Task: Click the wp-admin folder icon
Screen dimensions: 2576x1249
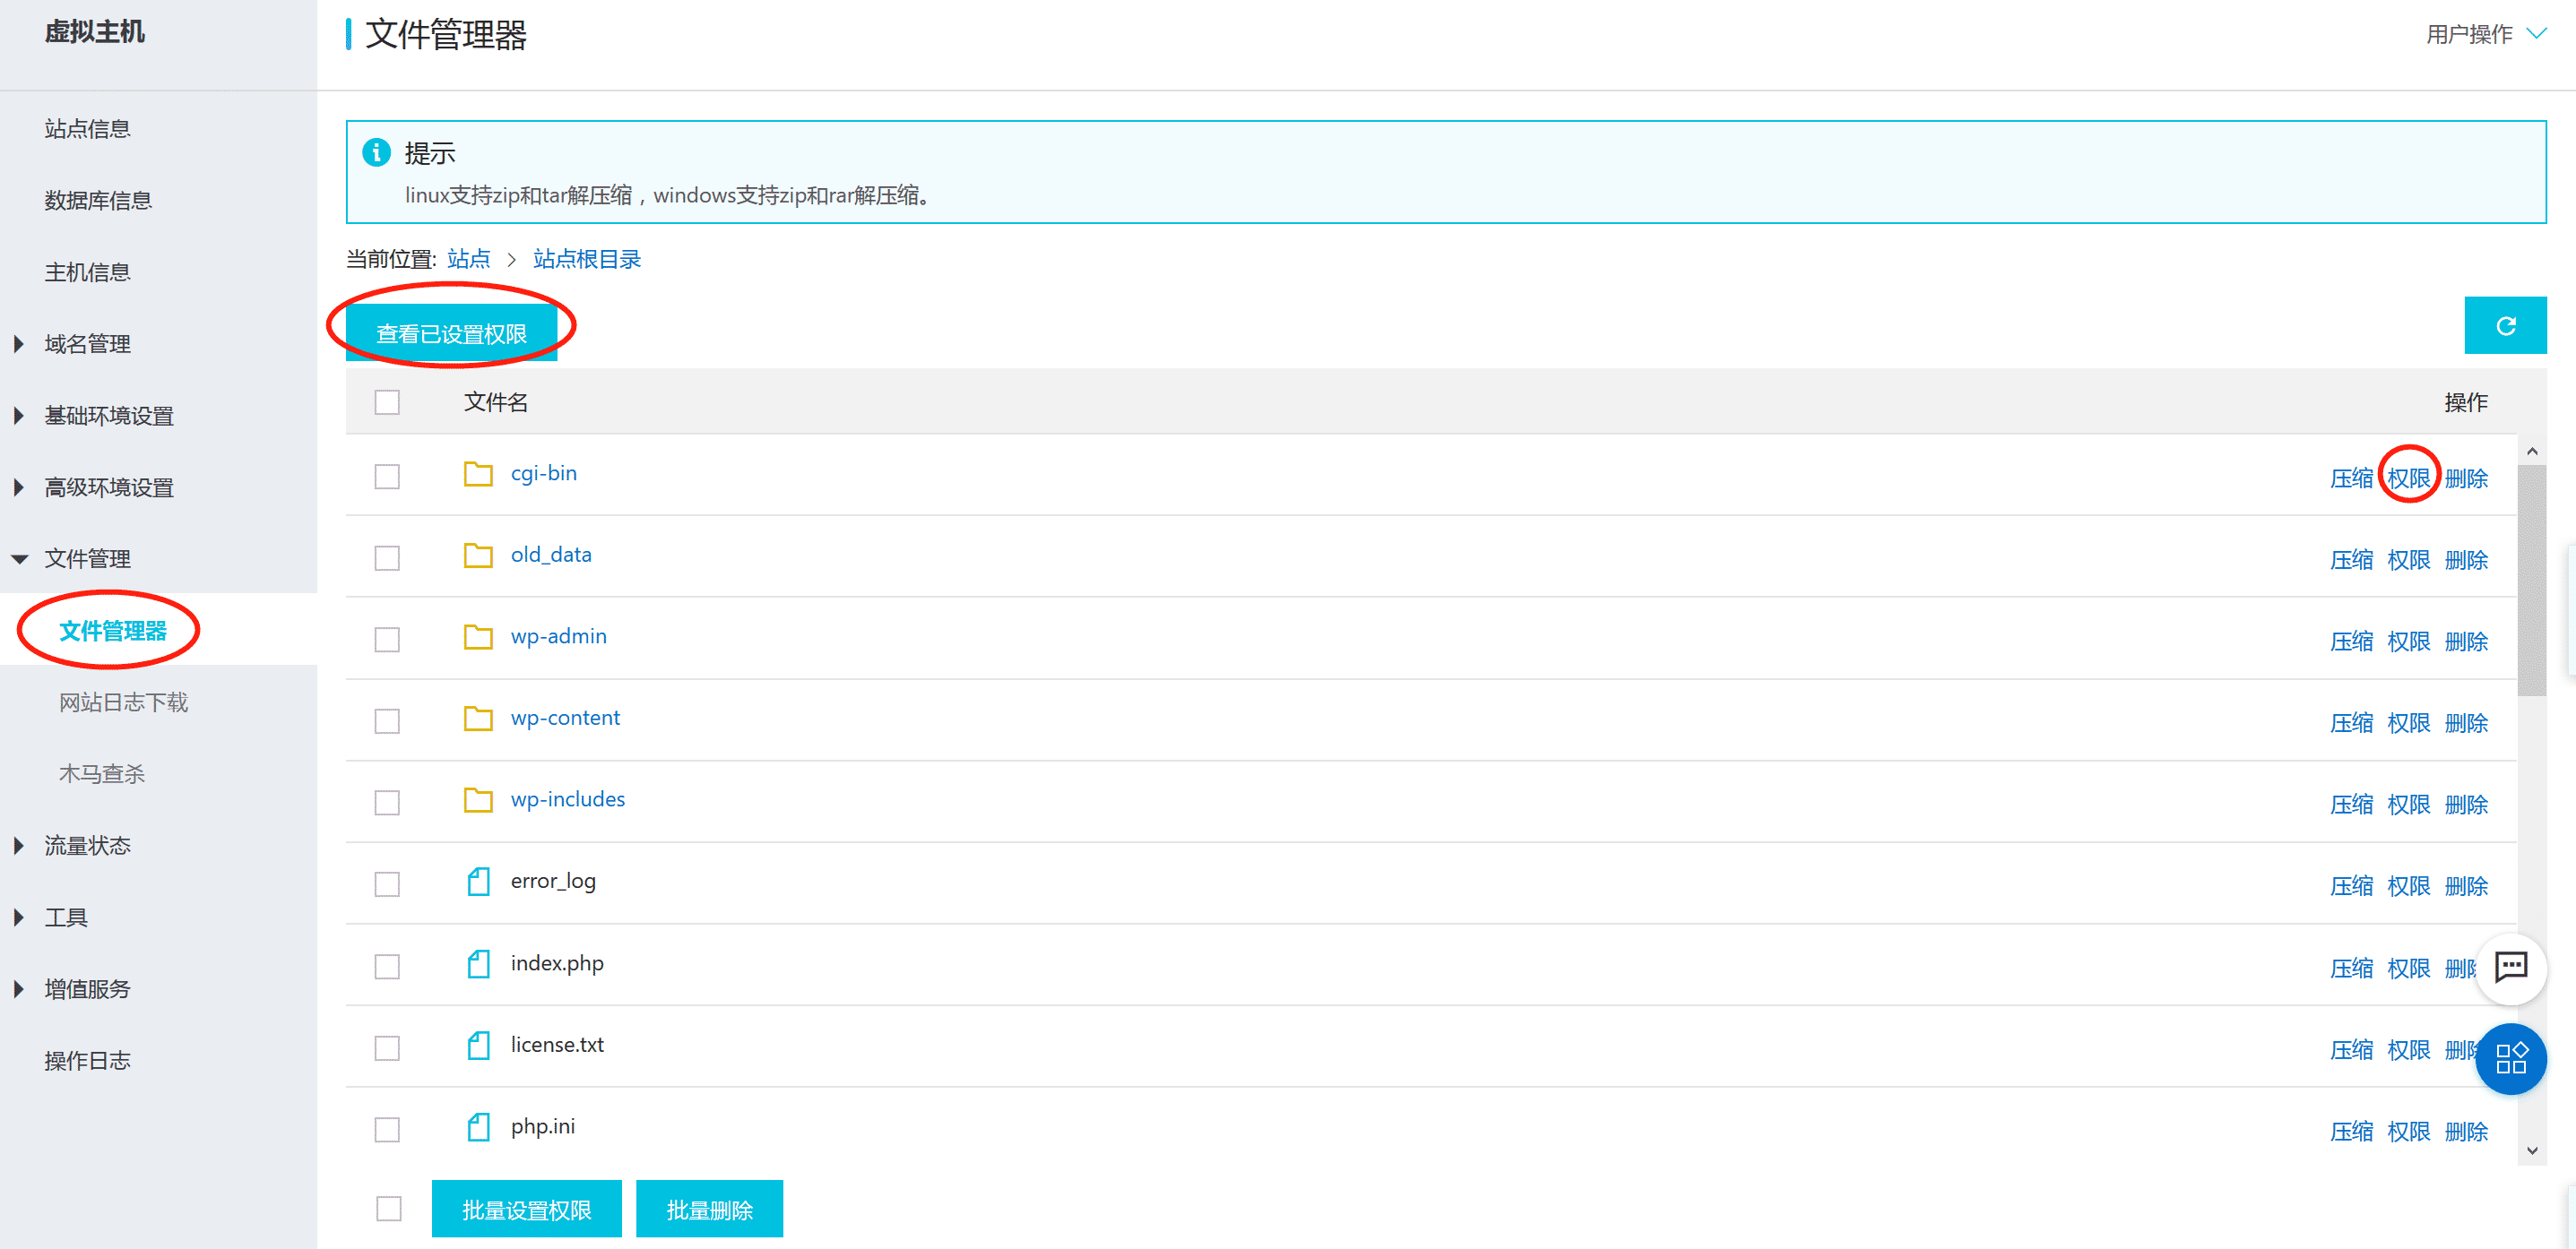Action: (x=478, y=637)
